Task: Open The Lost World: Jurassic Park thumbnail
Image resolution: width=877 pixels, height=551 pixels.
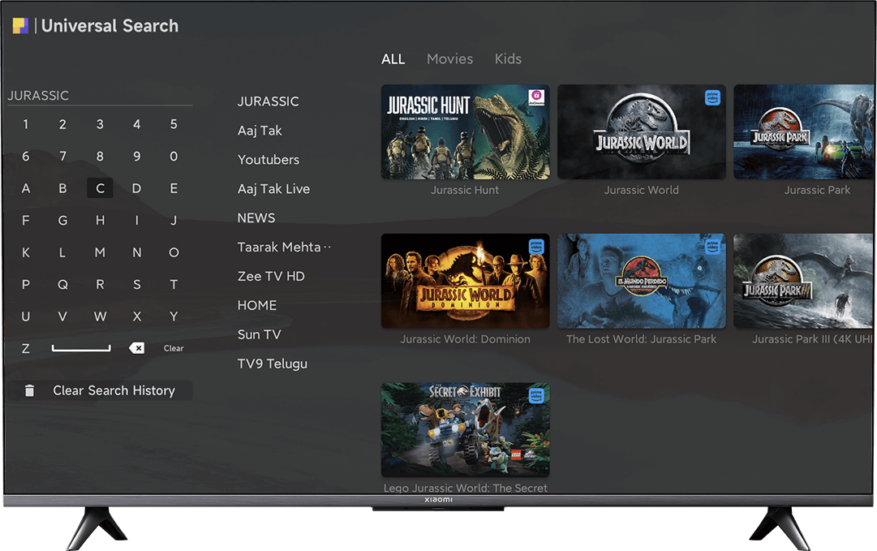Action: click(641, 282)
